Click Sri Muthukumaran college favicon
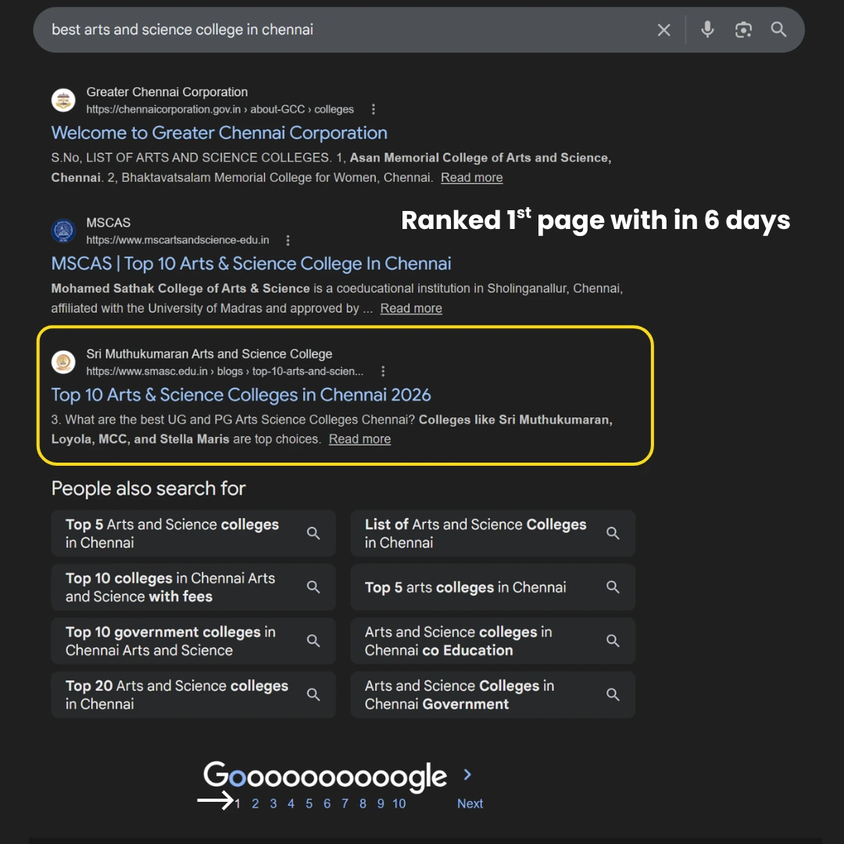The height and width of the screenshot is (844, 844). [x=63, y=362]
